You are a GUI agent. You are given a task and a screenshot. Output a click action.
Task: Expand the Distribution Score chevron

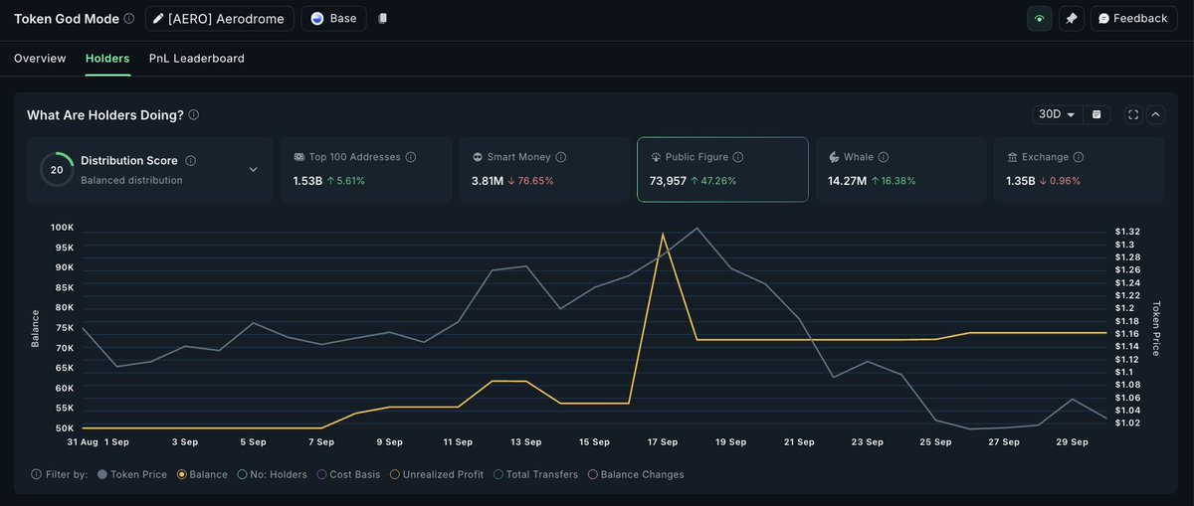tap(253, 169)
